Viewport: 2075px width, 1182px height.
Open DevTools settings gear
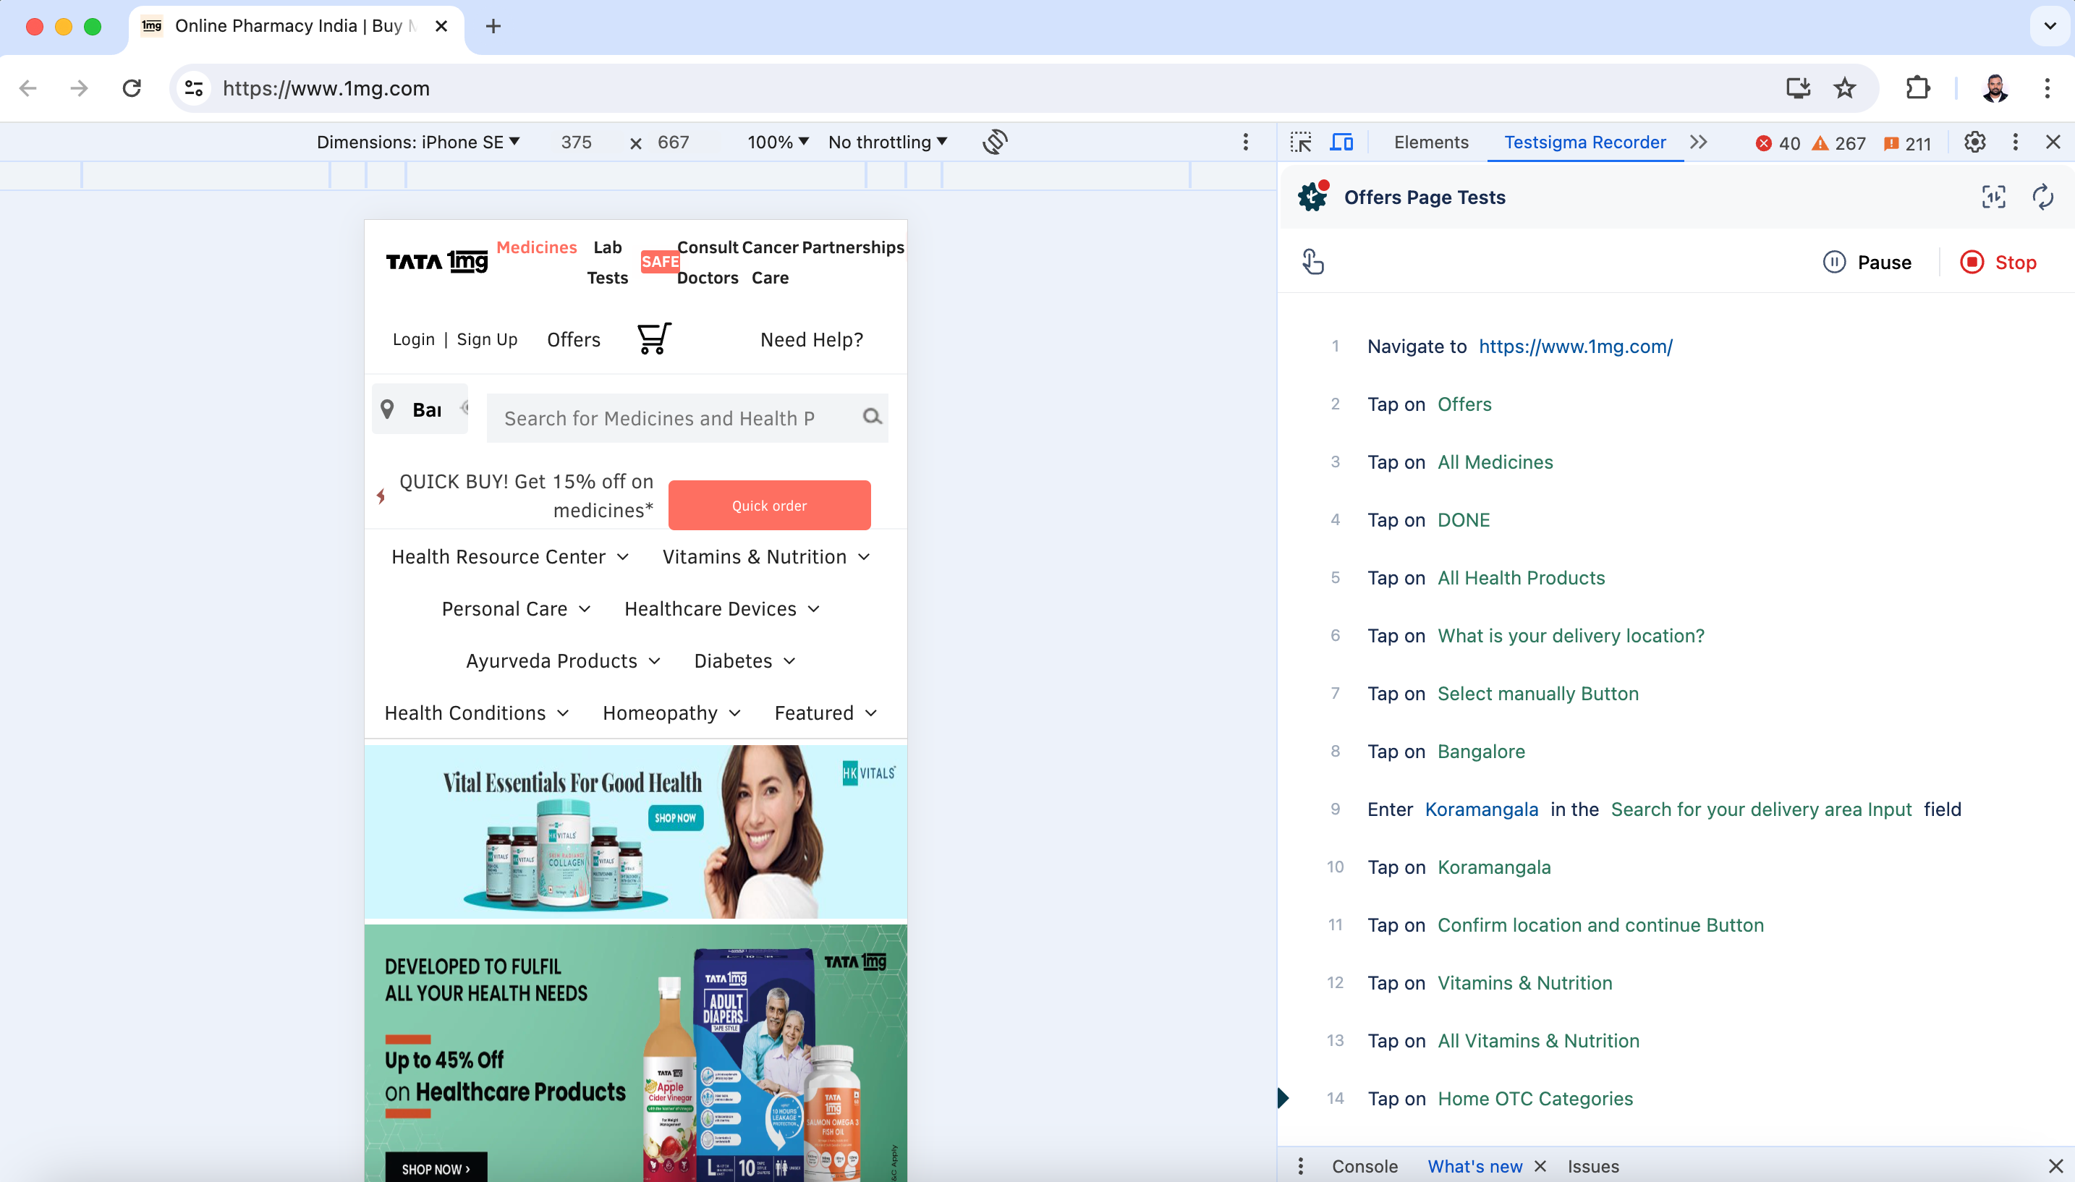pyautogui.click(x=1974, y=142)
